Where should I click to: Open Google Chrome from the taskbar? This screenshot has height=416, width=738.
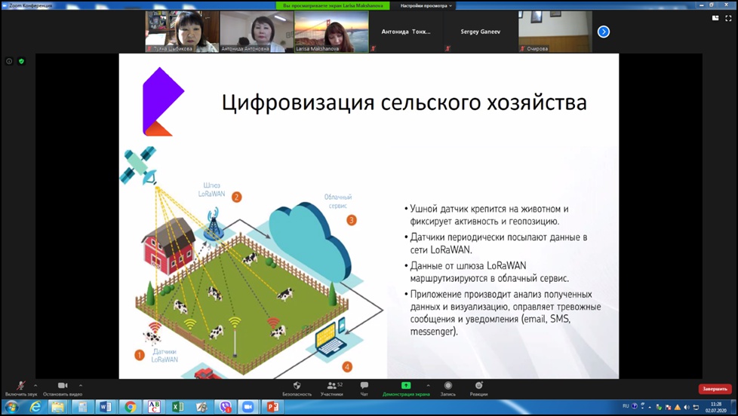point(130,407)
